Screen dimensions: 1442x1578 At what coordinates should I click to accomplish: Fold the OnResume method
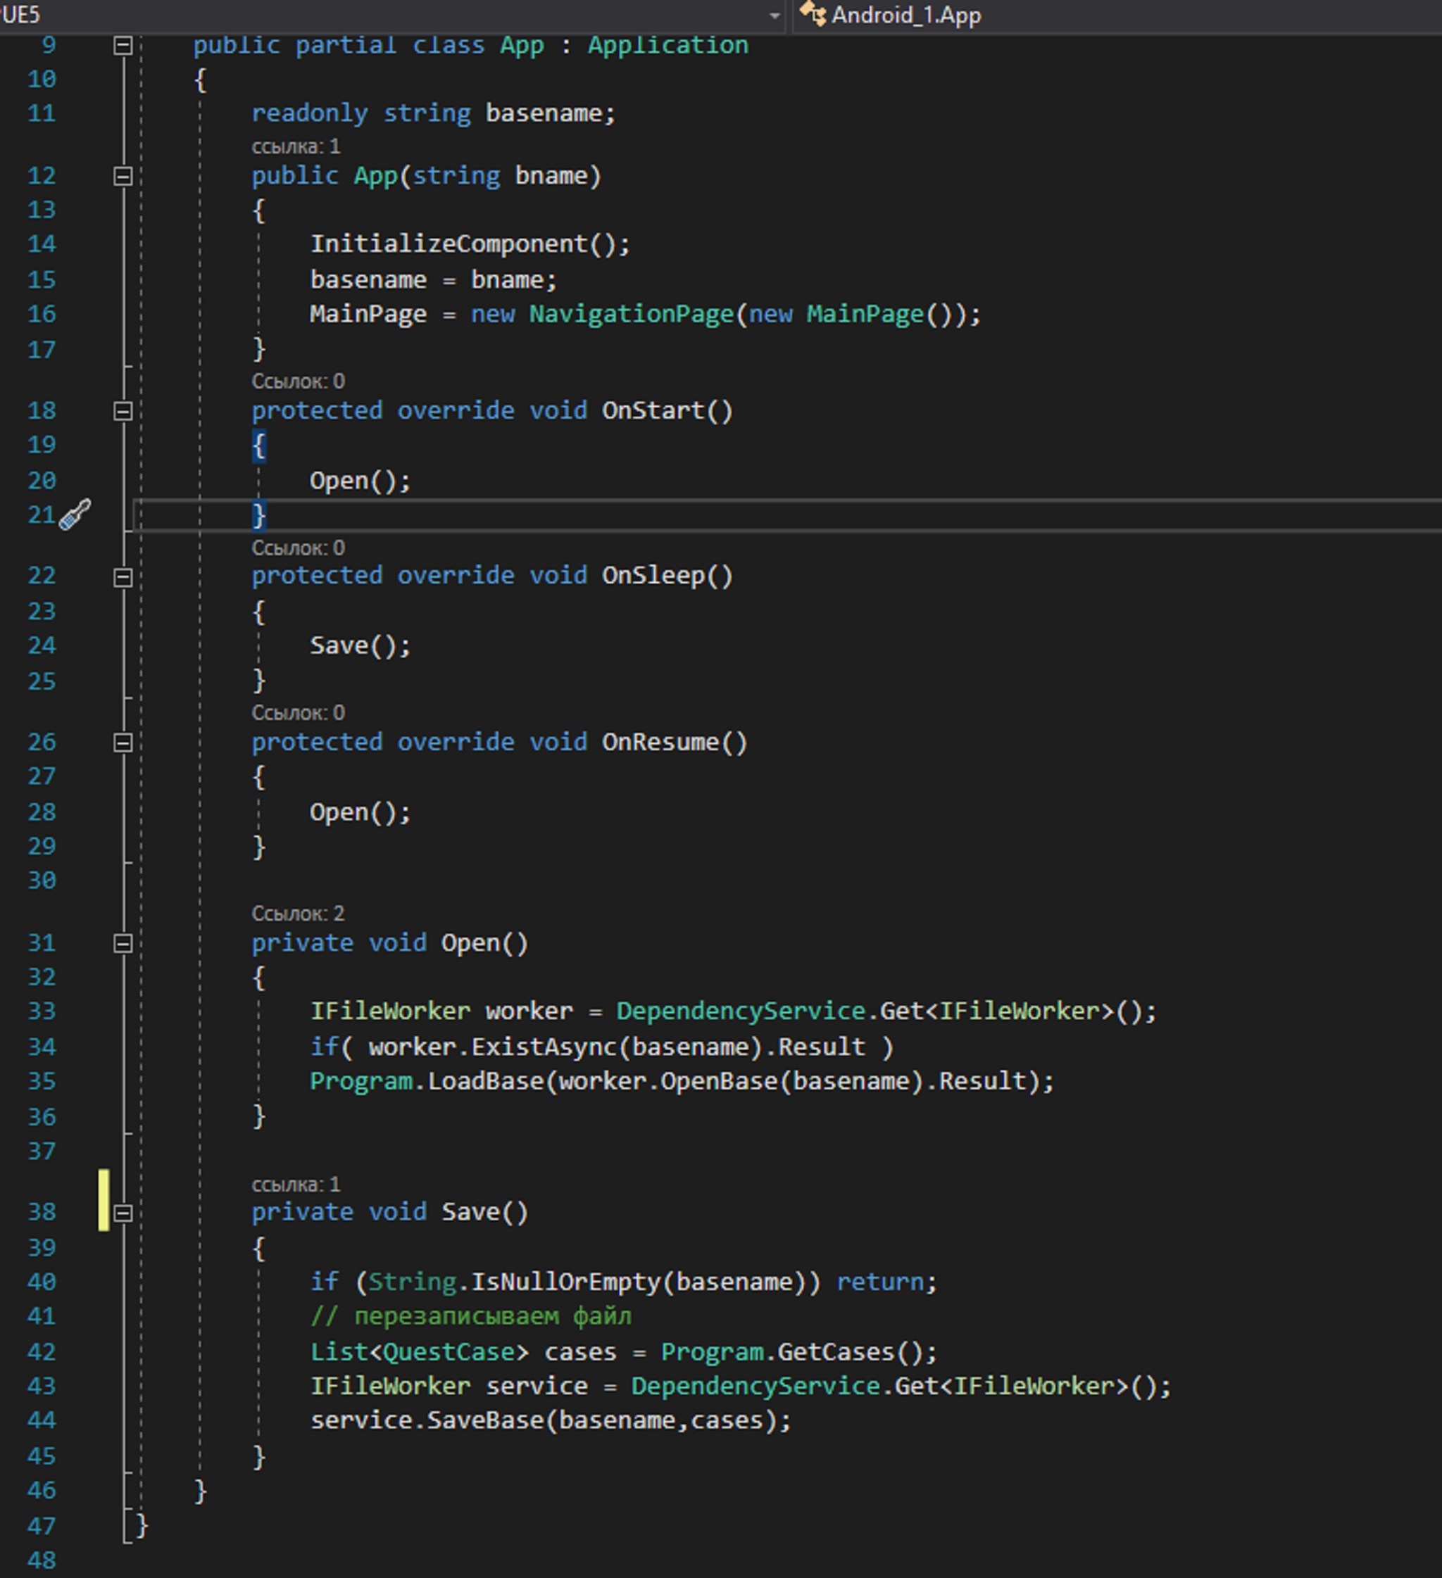click(123, 742)
